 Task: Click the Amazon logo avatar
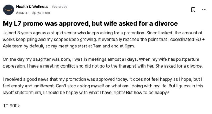point(8,10)
